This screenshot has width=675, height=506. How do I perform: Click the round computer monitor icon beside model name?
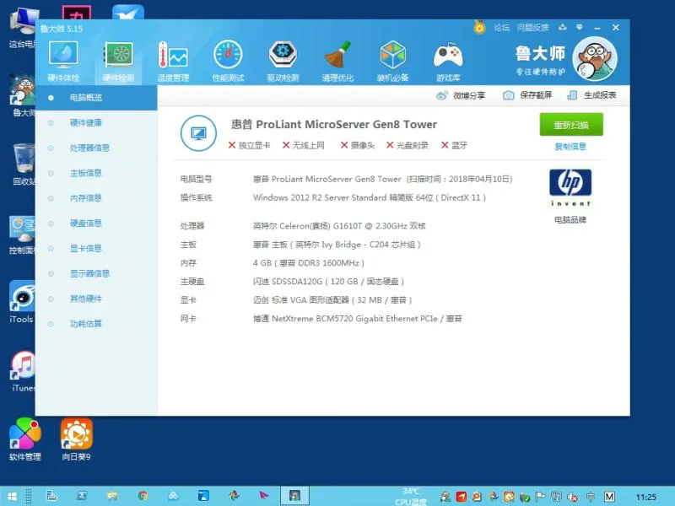point(198,133)
